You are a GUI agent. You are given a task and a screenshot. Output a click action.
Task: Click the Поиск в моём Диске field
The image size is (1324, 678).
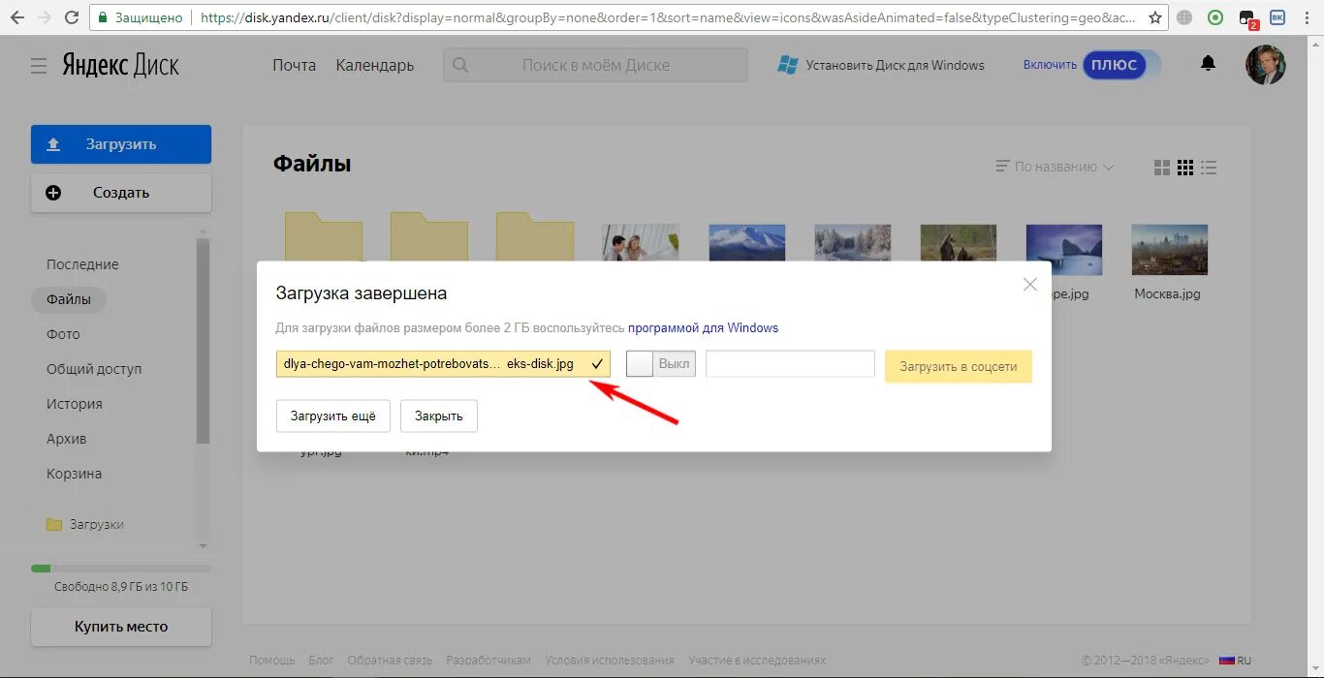pyautogui.click(x=595, y=65)
